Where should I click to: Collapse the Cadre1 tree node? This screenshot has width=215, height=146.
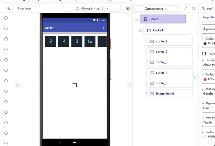[x=140, y=30]
